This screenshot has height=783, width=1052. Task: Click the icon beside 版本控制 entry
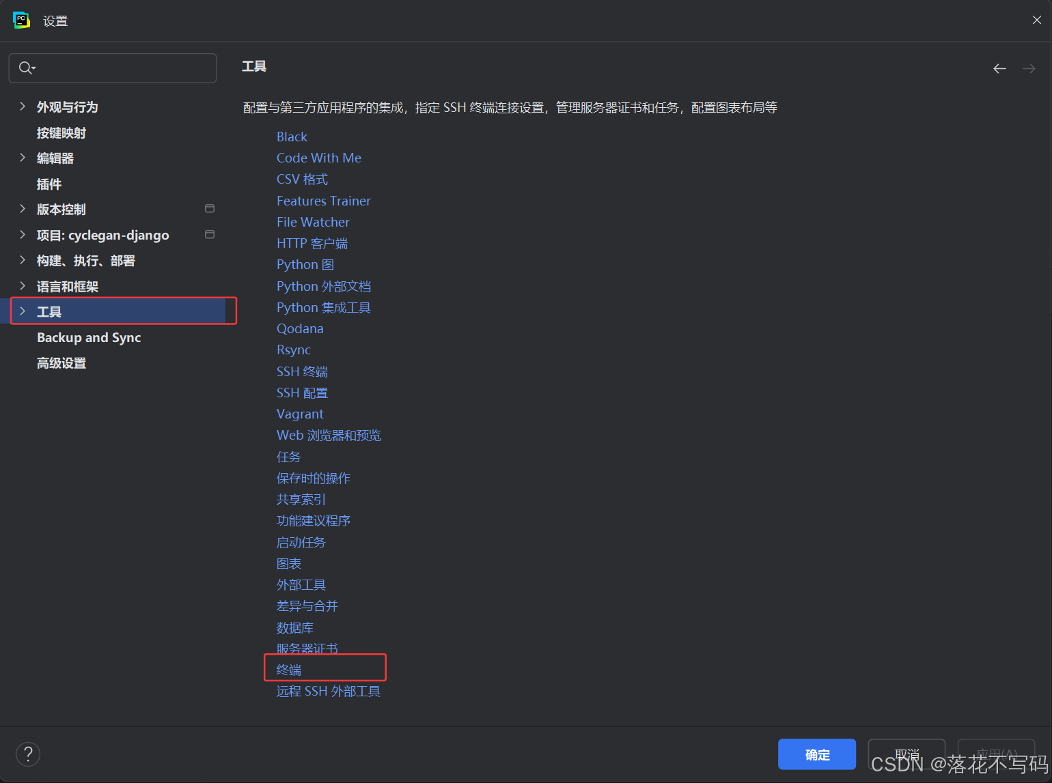click(210, 208)
